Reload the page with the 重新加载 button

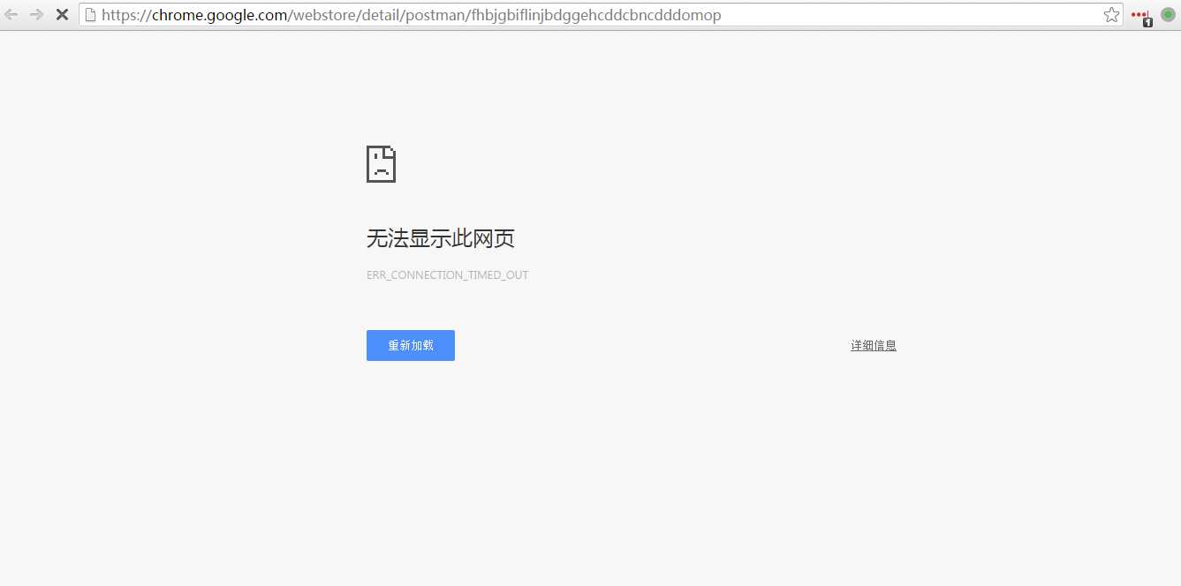pos(410,345)
